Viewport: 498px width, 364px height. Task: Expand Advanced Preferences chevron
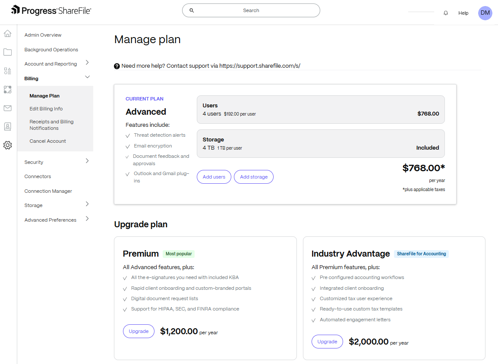[x=87, y=219]
